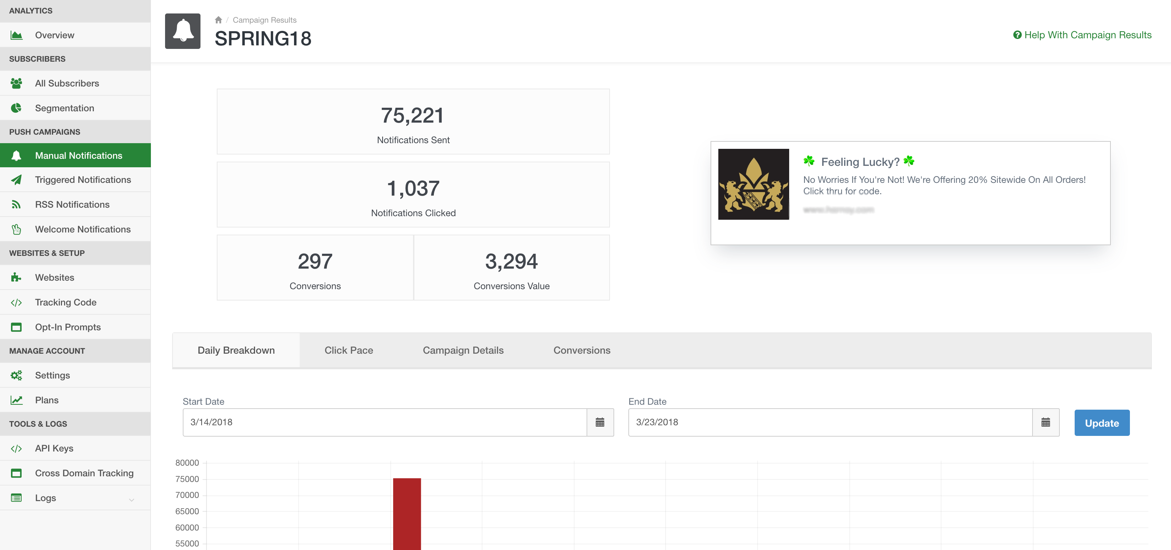Open Overview in the sidebar
Image resolution: width=1171 pixels, height=550 pixels.
(75, 35)
